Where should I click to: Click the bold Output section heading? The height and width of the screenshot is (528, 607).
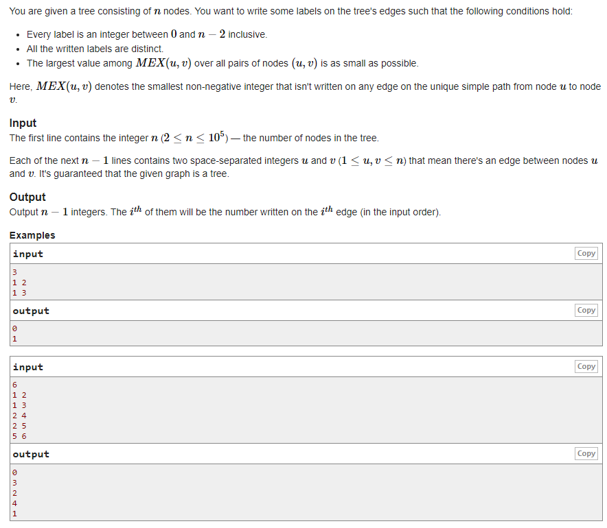coord(27,197)
